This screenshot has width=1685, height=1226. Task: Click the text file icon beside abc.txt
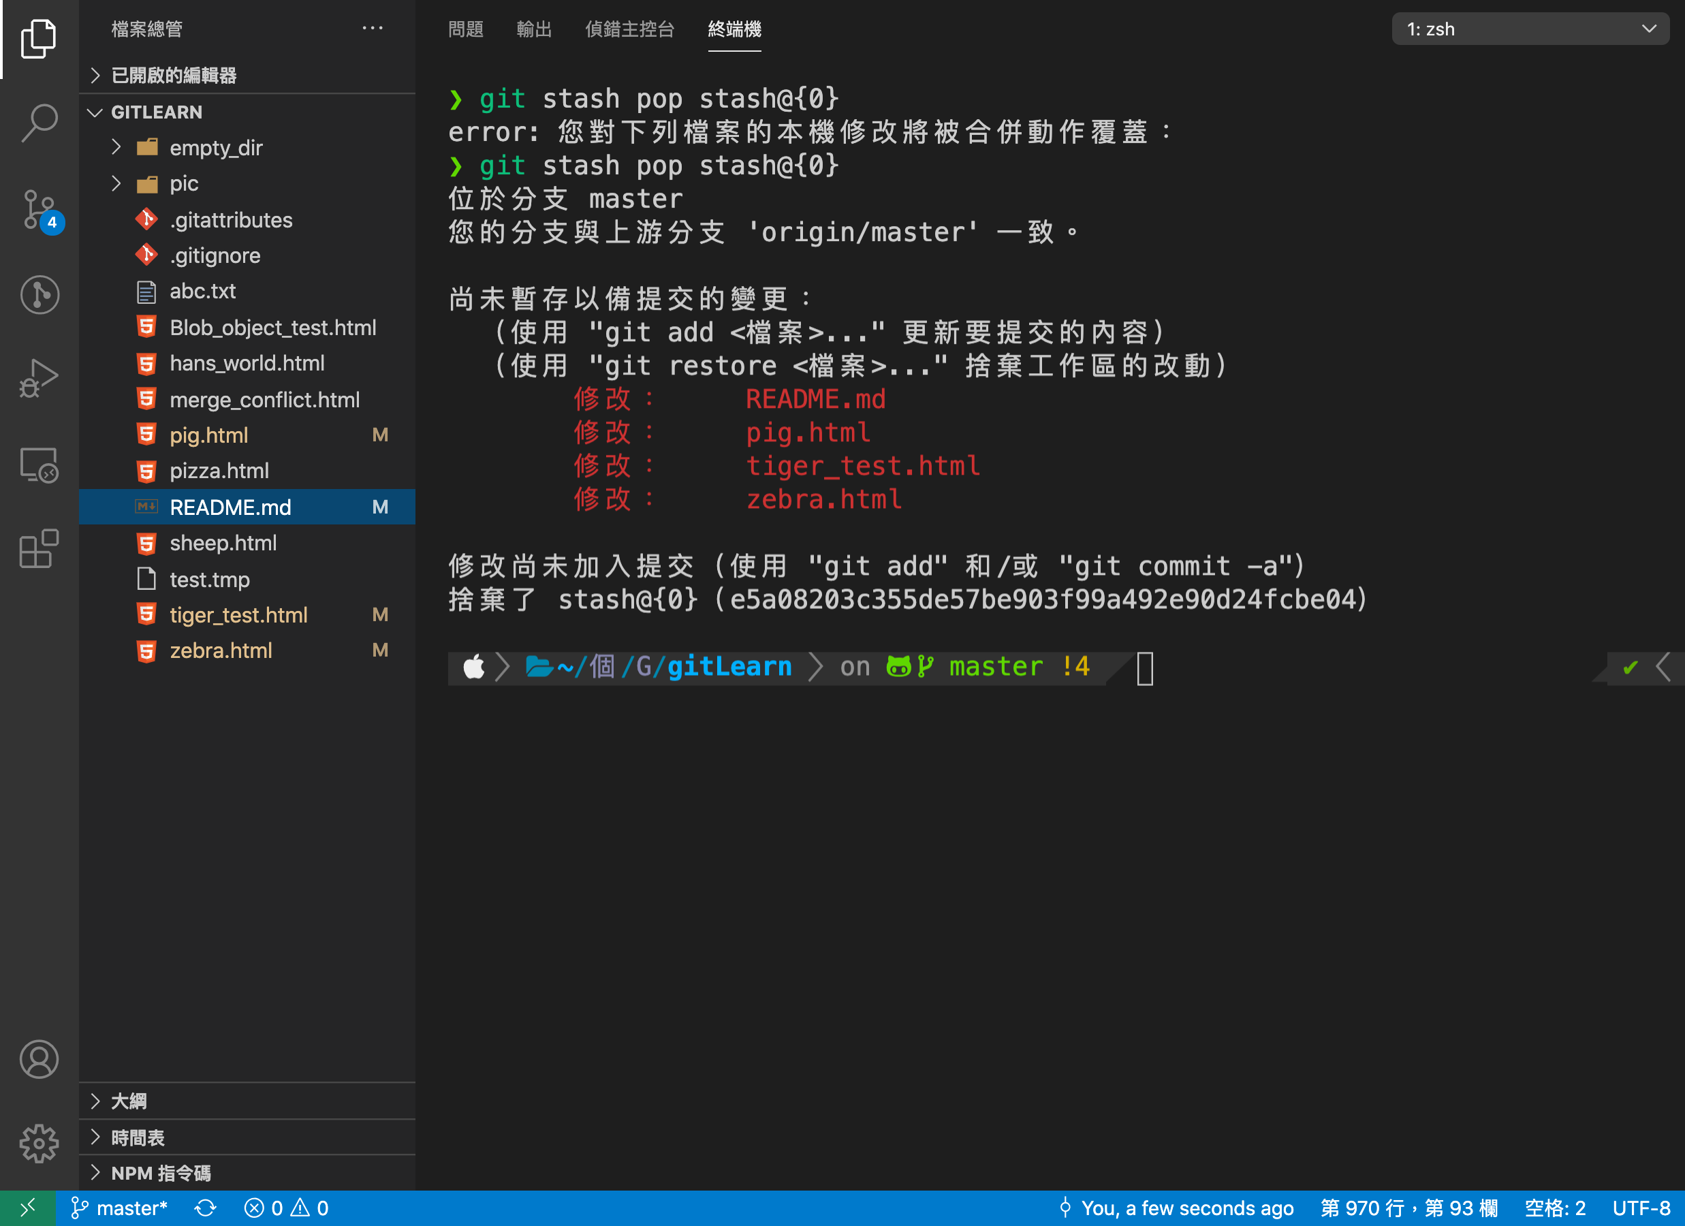tap(146, 292)
